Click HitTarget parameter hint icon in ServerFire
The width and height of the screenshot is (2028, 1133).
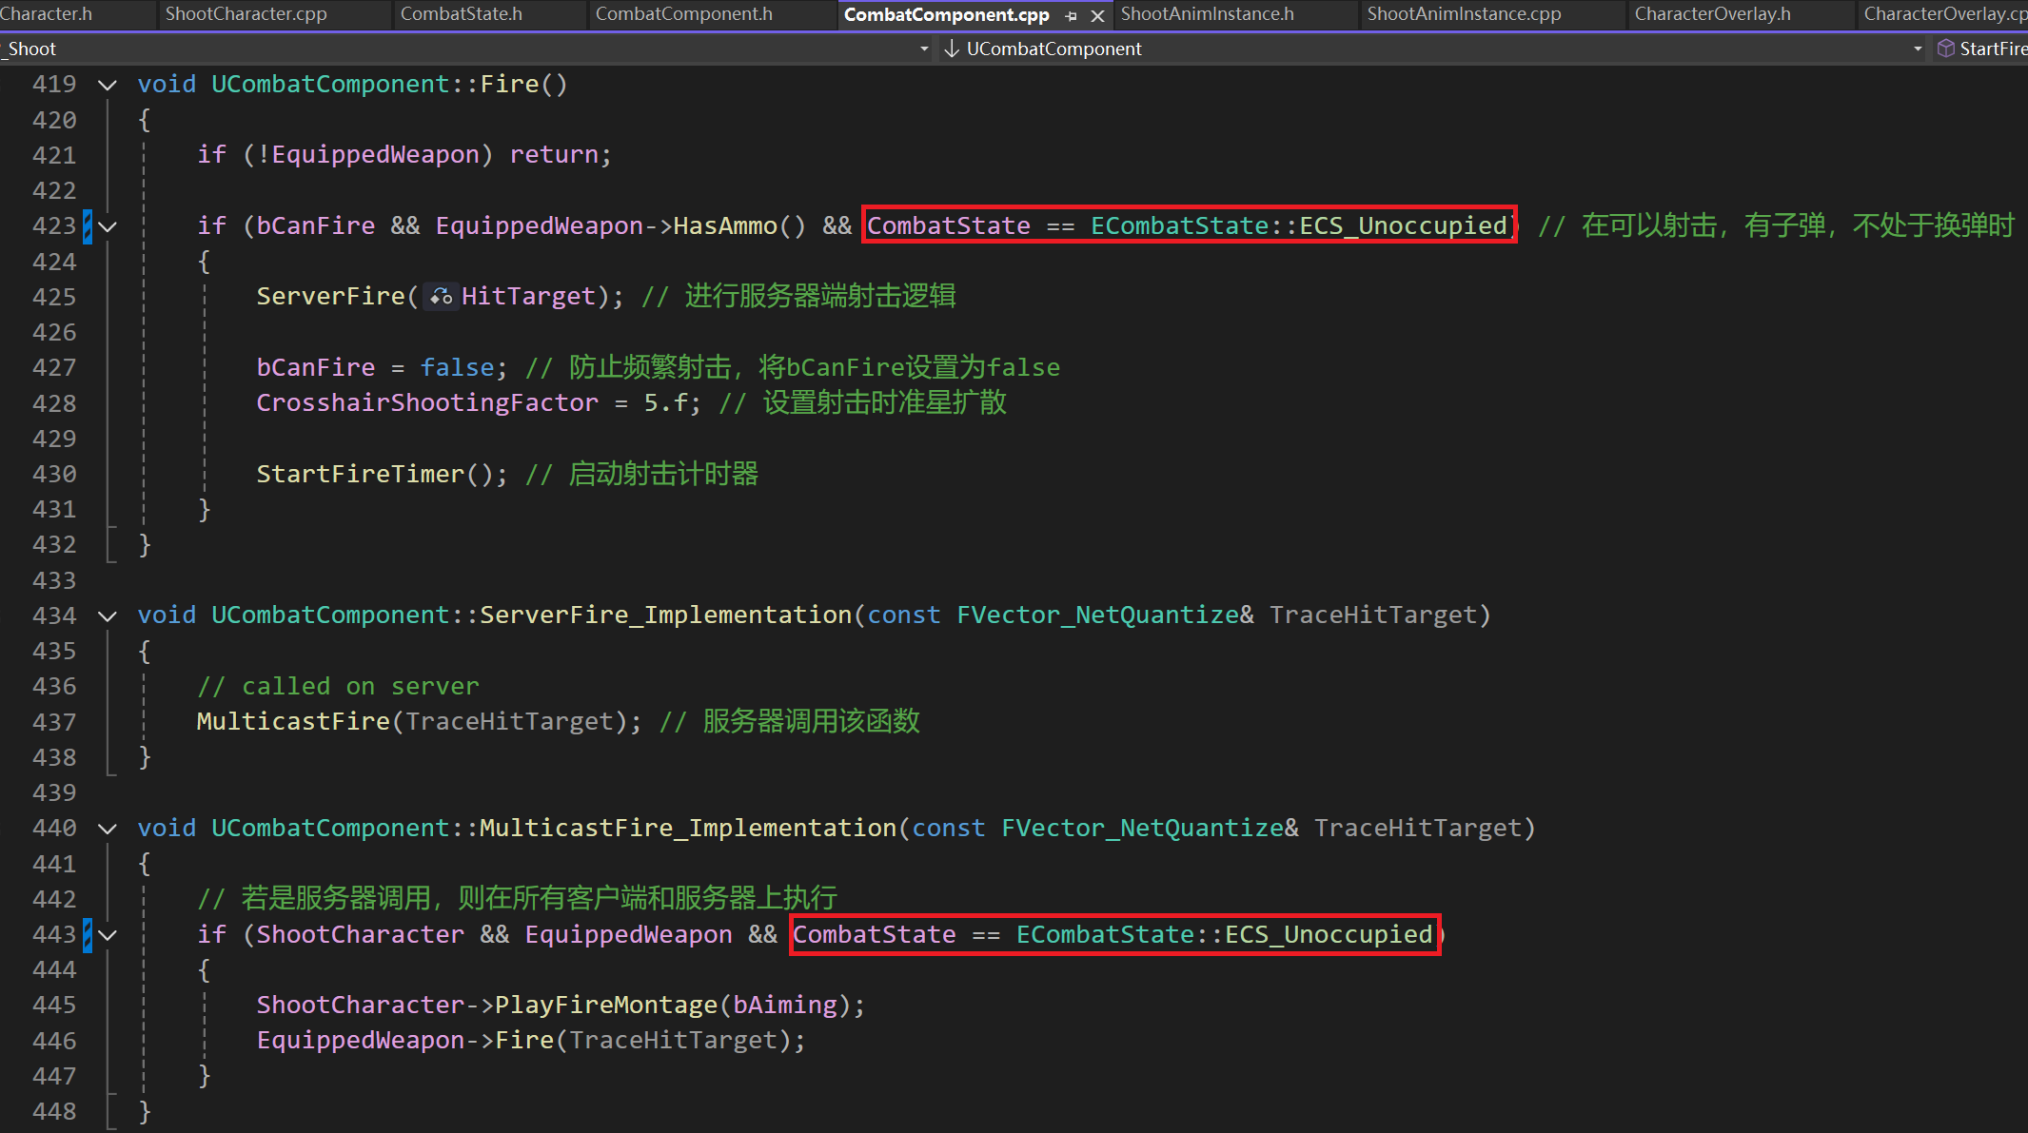[440, 297]
